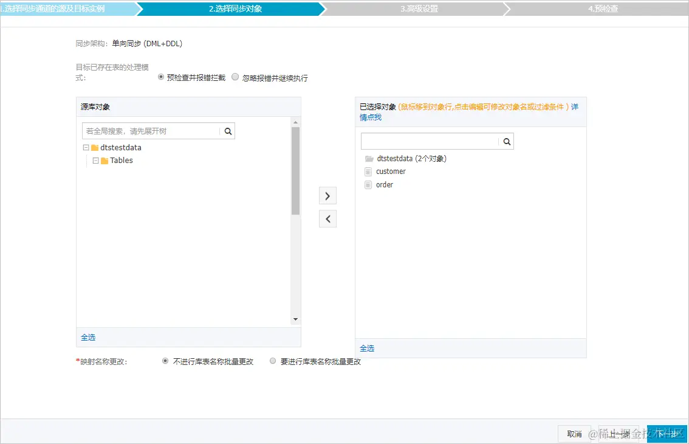Click the source list scrollbar down arrow

[295, 319]
